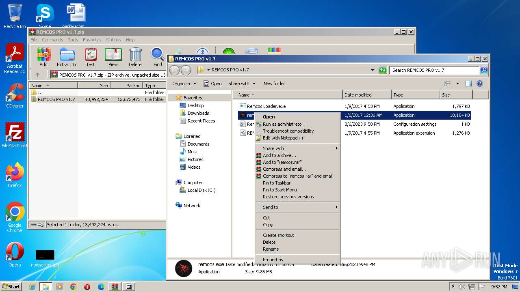Choose Compress and email...
Viewport: 520px width, 292px height.
coord(297,169)
